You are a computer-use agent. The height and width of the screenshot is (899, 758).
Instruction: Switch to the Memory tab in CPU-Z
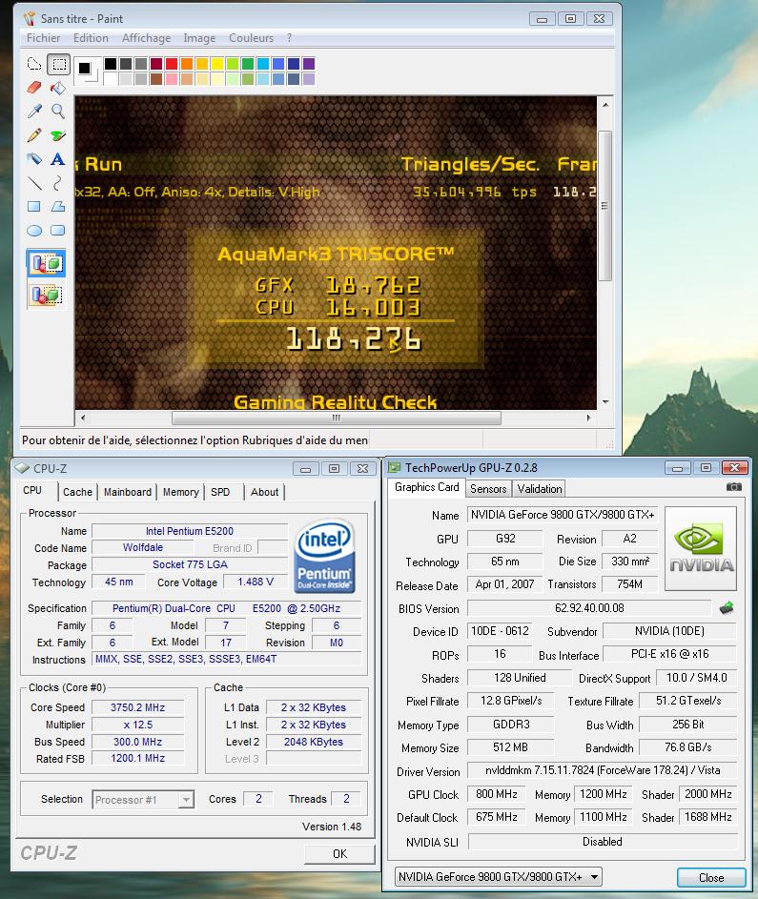coord(180,492)
